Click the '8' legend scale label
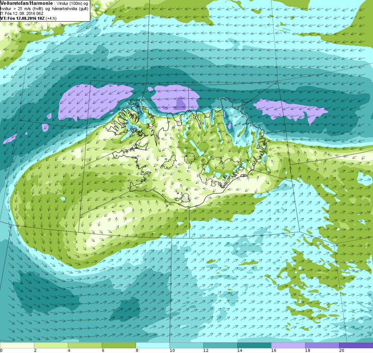Image resolution: width=373 pixels, height=353 pixels. (137, 350)
